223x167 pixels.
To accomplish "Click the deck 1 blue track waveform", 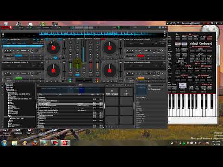I will (x=23, y=46).
